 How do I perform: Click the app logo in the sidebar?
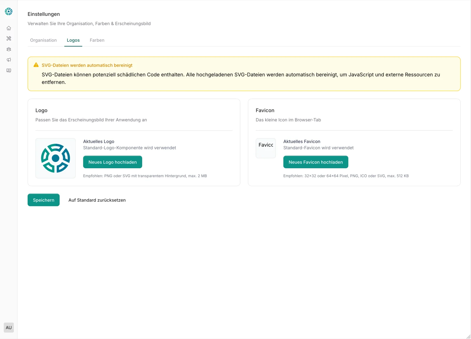[x=9, y=11]
